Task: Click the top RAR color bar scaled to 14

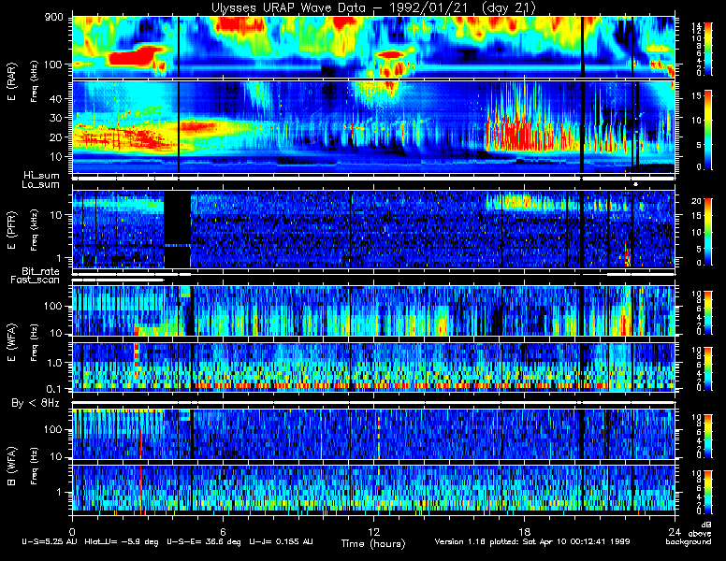Action: point(708,48)
